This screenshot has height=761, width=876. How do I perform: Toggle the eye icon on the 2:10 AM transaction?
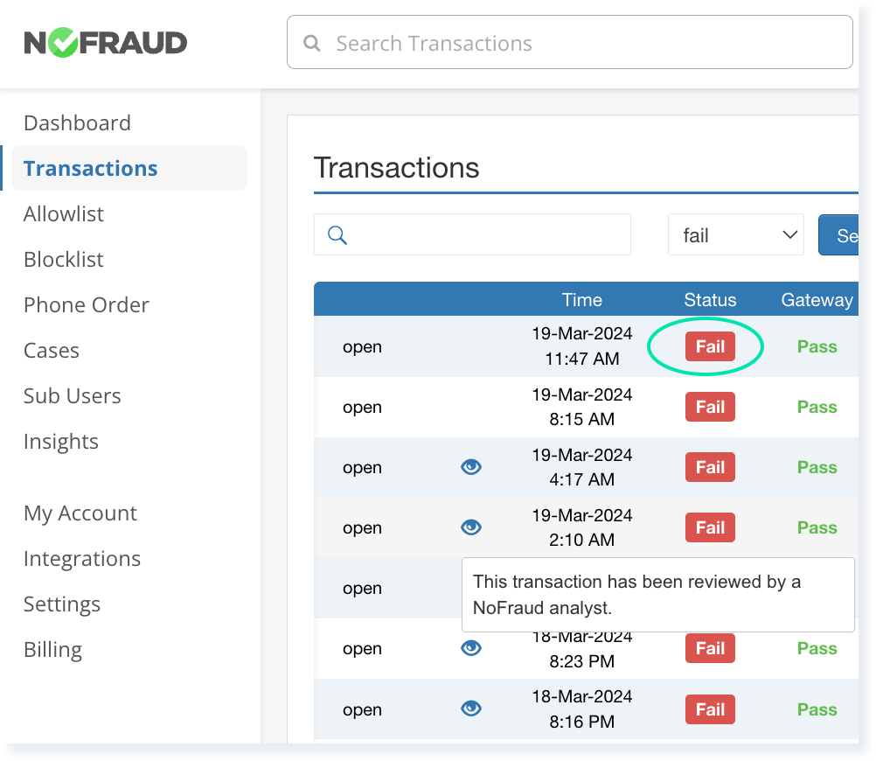click(470, 527)
